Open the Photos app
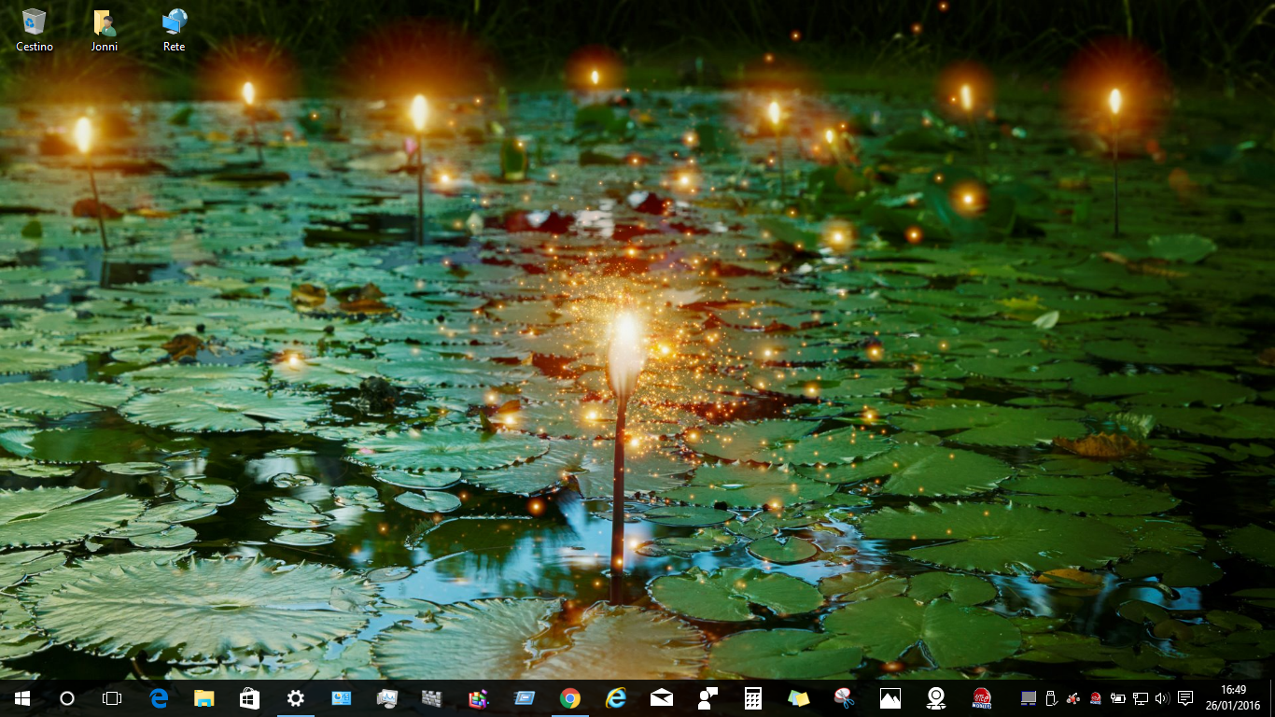1275x717 pixels. 889,698
